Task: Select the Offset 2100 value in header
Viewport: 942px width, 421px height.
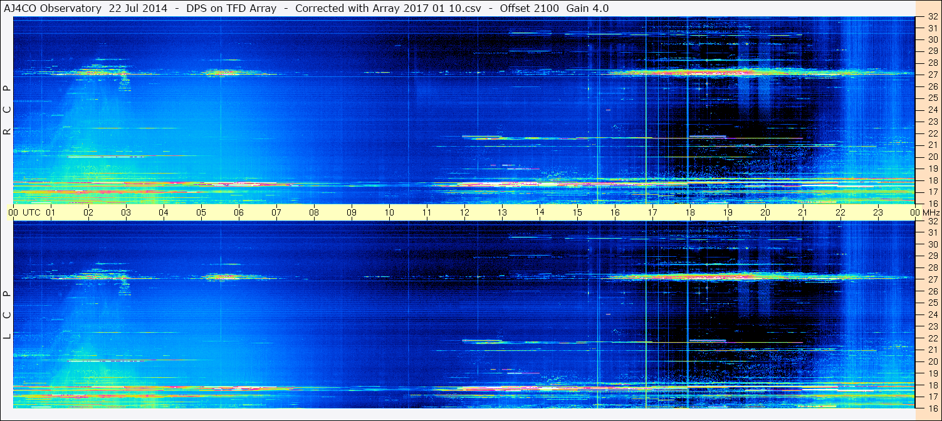Action: [530, 9]
